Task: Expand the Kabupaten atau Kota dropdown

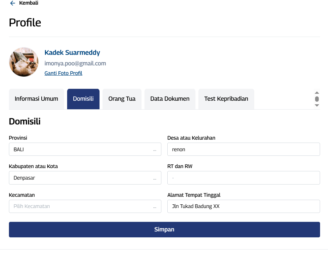Action: (x=85, y=178)
